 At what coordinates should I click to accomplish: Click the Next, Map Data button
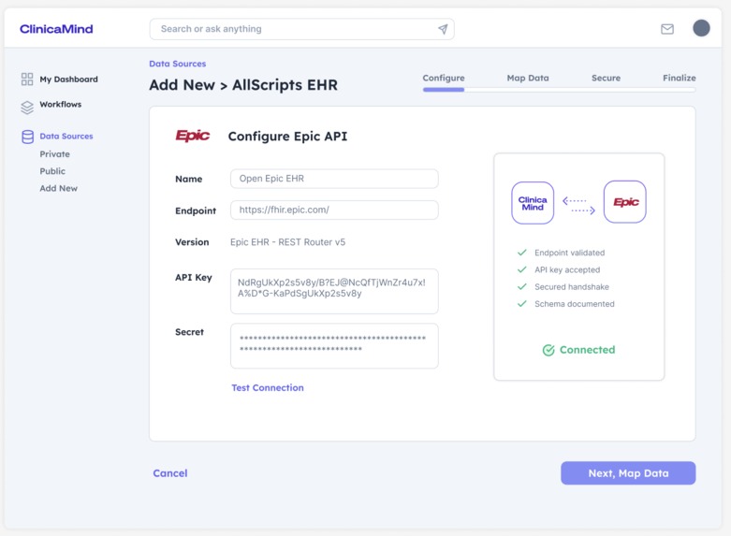pyautogui.click(x=628, y=473)
